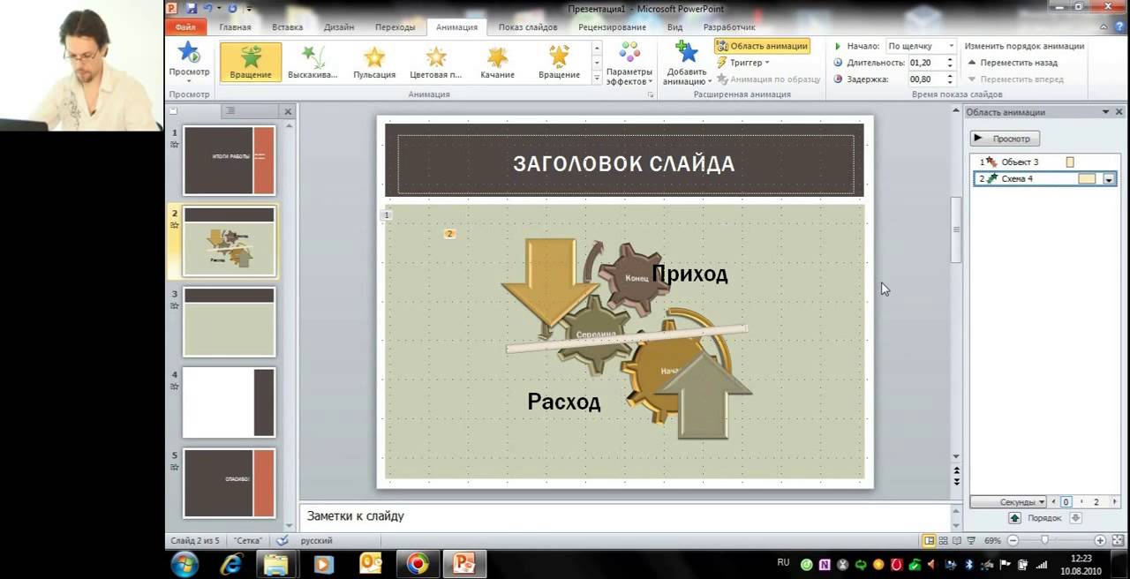Zoom in with the plus button

coord(1100,540)
